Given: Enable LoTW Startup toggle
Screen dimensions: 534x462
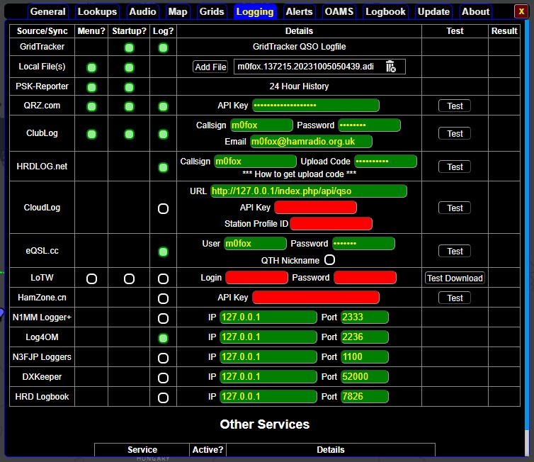Looking at the screenshot, I should tap(129, 278).
